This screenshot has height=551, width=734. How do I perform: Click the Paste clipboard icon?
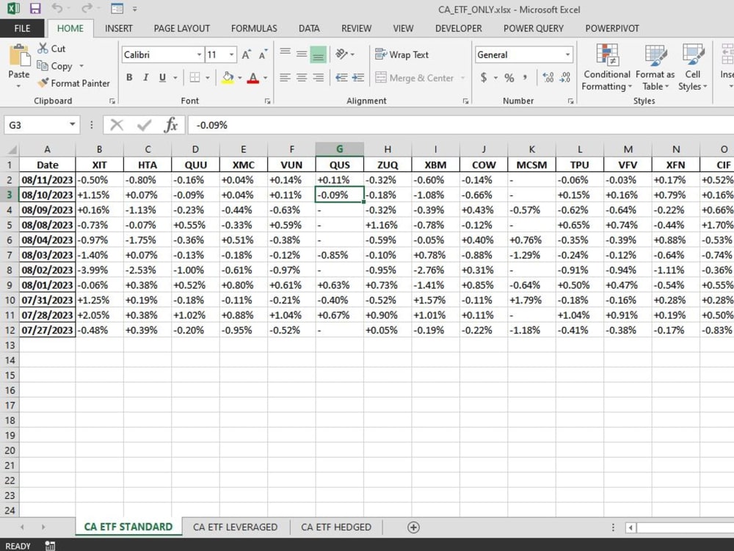[19, 57]
